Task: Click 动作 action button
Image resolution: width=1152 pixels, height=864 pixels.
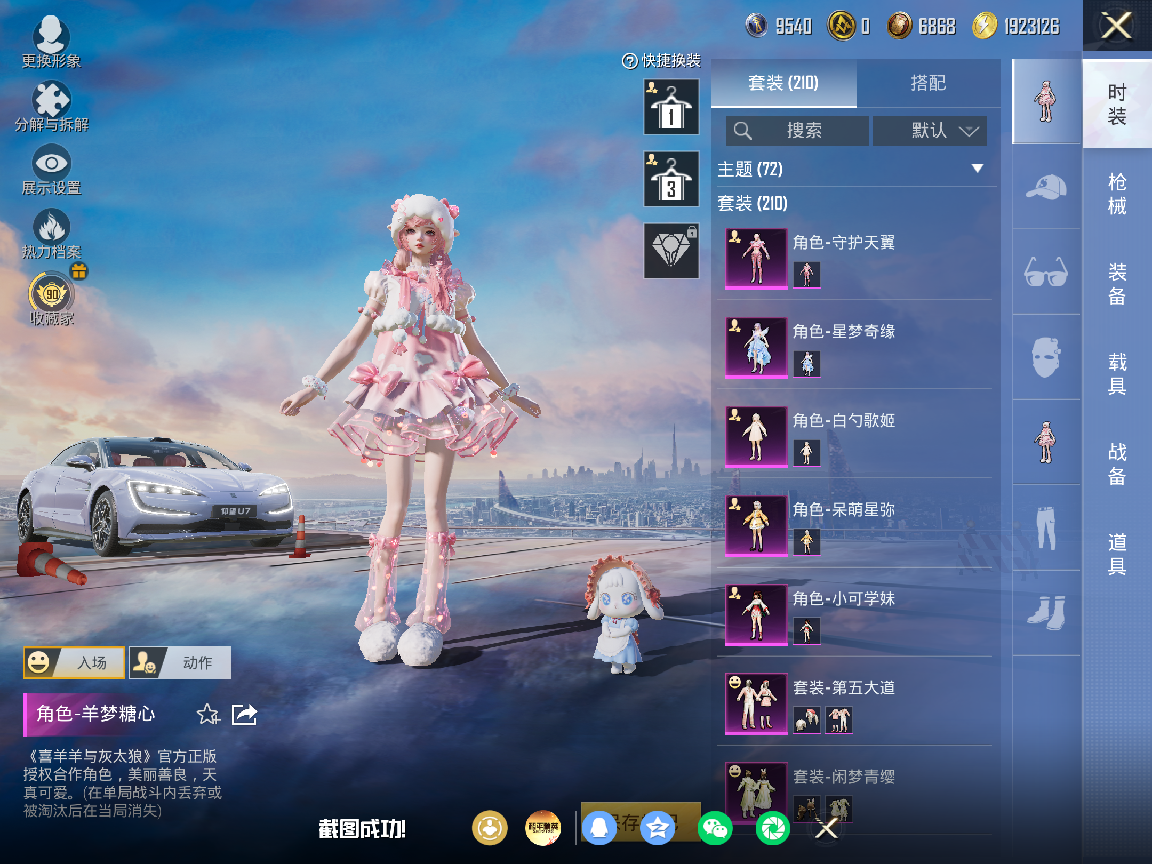Action: click(180, 662)
